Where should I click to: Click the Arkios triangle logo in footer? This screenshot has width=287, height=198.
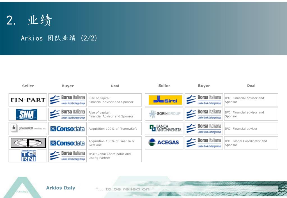click(22, 188)
